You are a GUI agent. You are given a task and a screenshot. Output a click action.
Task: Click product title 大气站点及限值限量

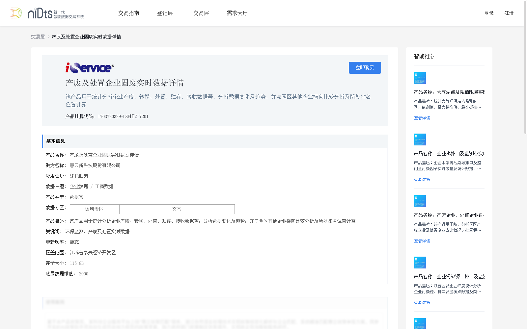coord(449,92)
